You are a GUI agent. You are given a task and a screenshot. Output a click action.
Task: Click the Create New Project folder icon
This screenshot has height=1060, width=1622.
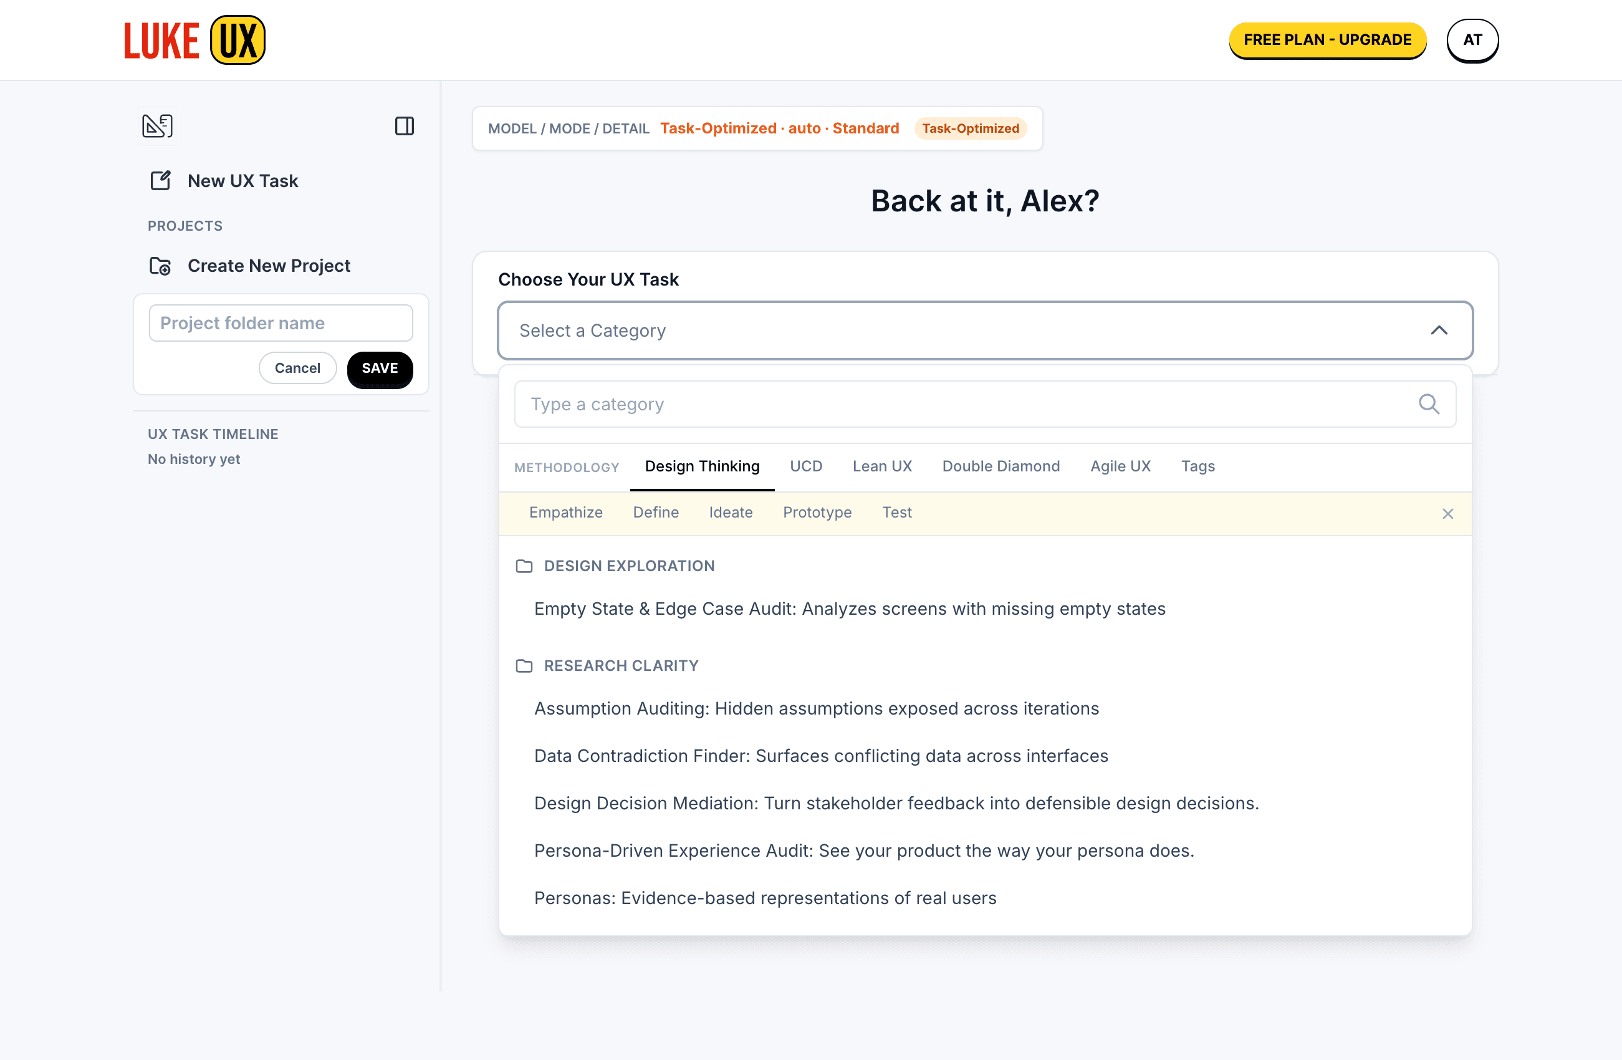pyautogui.click(x=160, y=266)
